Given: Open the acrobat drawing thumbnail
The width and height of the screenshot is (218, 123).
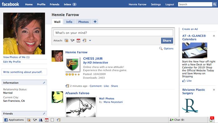Looking at the screenshot, I should (x=81, y=107).
